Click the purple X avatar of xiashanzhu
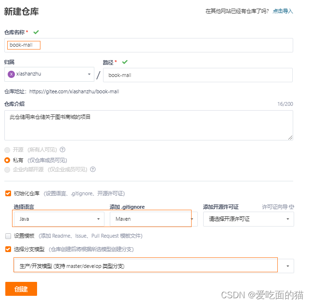311x304 pixels. [x=11, y=74]
